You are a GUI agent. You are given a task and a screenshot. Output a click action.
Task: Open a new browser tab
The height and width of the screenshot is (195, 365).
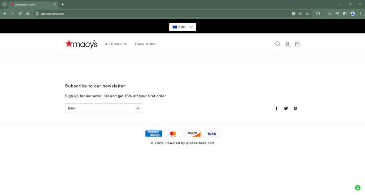coord(62,4)
